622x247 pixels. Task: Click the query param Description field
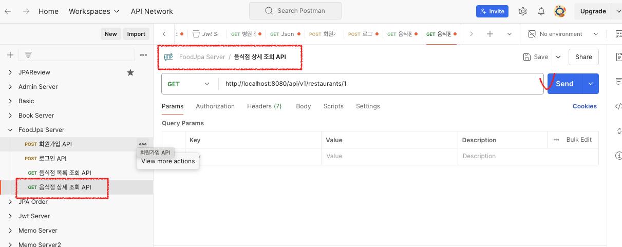point(528,156)
